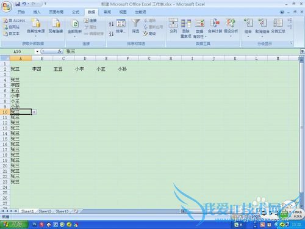The width and height of the screenshot is (305, 229).
Task: Click the Windows 开始 Start button
Action: tap(14, 225)
